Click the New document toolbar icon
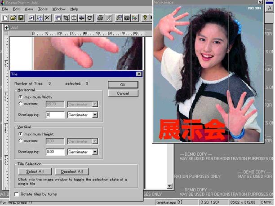The height and width of the screenshot is (206, 275). pyautogui.click(x=5, y=18)
